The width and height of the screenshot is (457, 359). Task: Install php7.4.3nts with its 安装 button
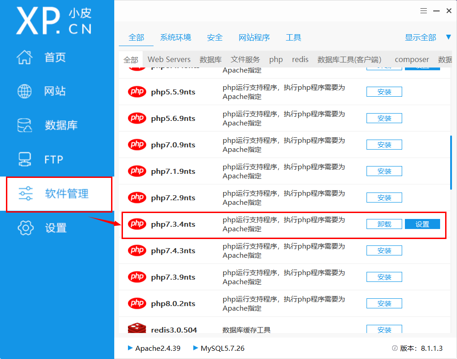coord(384,250)
